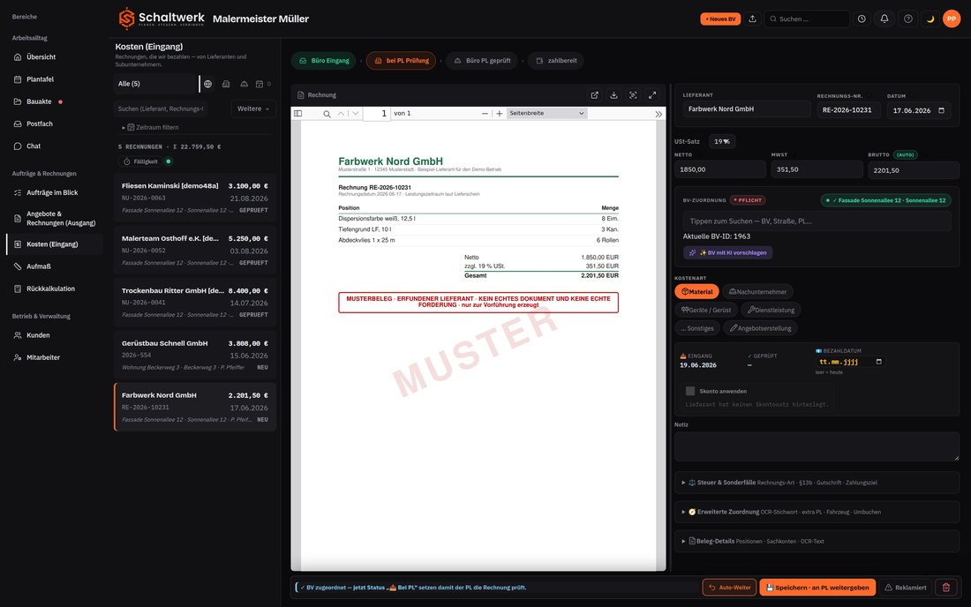Image resolution: width=971 pixels, height=607 pixels.
Task: Click BV mit KI vorschlagen
Action: [727, 252]
